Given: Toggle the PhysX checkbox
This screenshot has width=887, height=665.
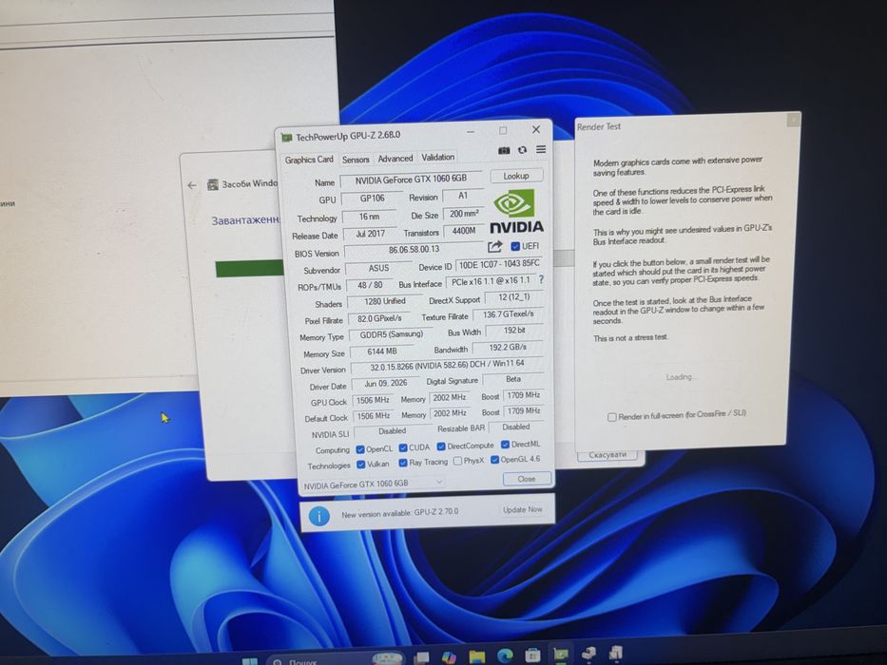Looking at the screenshot, I should click(x=457, y=462).
